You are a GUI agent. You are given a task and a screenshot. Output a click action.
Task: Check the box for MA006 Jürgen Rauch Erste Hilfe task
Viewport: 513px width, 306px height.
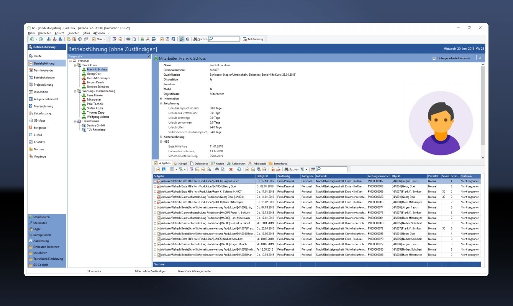[155, 181]
